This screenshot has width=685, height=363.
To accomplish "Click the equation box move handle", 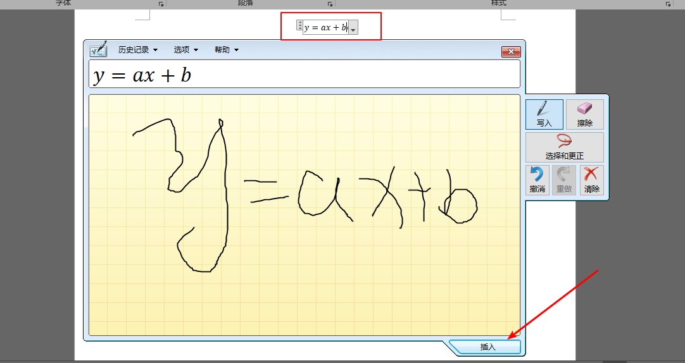I will tap(299, 26).
